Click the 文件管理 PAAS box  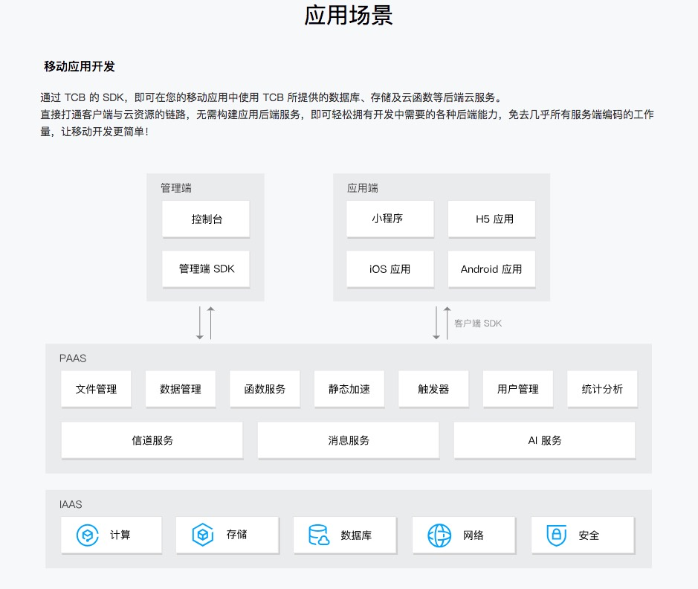tap(96, 389)
